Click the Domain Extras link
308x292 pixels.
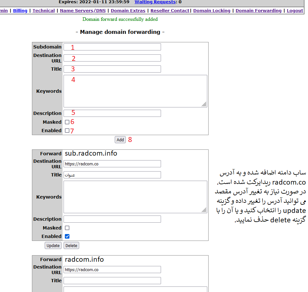click(128, 10)
